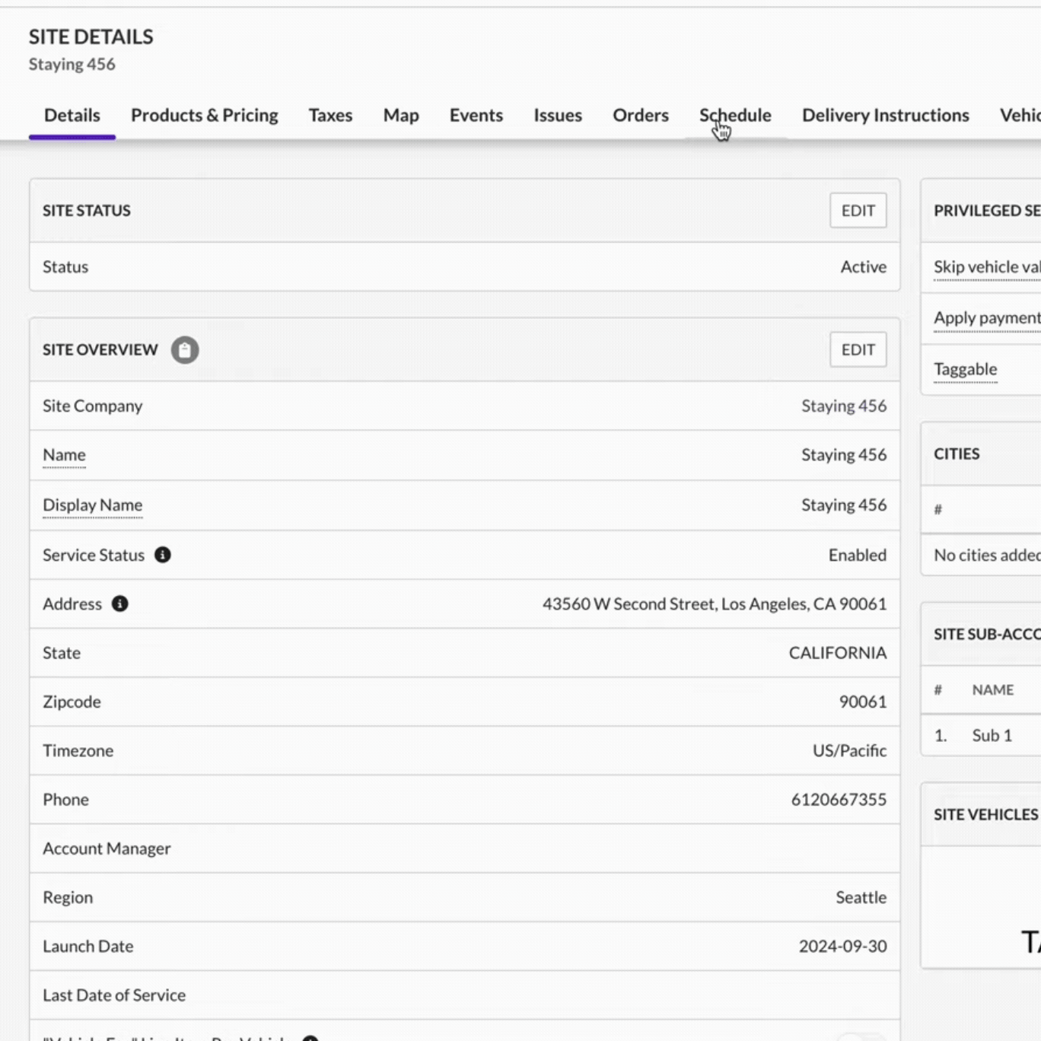This screenshot has height=1041, width=1041.
Task: Click the SITE DETAILS page heading
Action: (x=91, y=37)
